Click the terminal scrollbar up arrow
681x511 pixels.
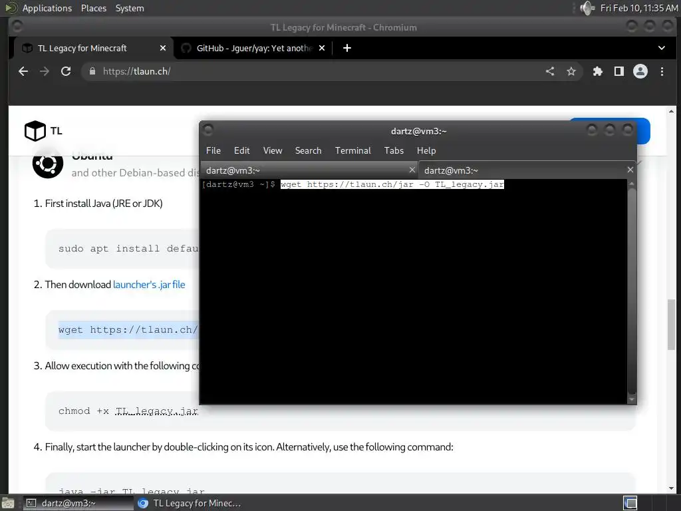pyautogui.click(x=632, y=184)
